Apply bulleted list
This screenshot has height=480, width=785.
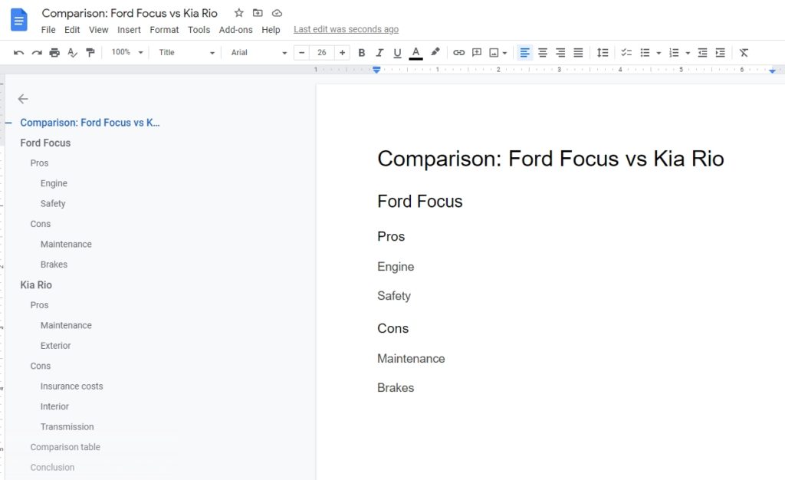645,53
